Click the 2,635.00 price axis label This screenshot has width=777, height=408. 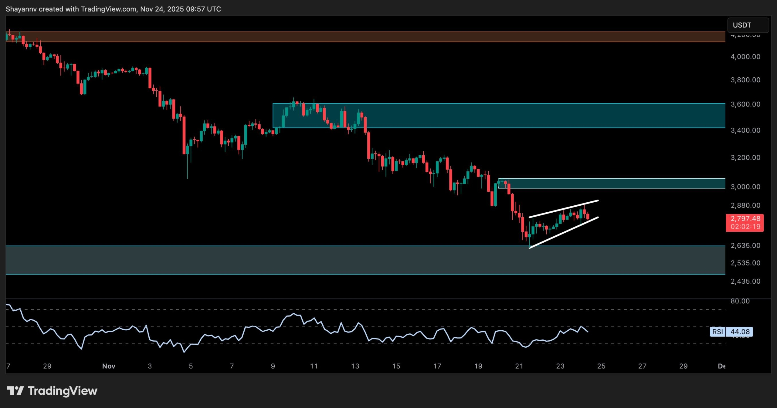pyautogui.click(x=745, y=245)
